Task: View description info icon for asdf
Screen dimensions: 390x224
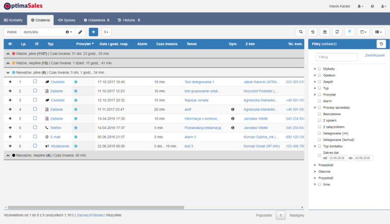Action: pos(233,109)
